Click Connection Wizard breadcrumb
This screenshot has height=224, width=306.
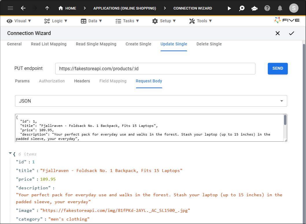[193, 8]
